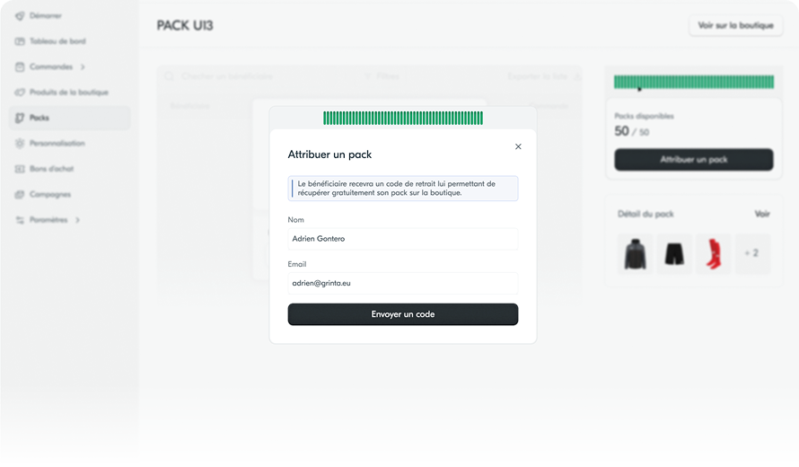This screenshot has height=467, width=799.
Task: Click the Packs sidebar icon
Action: coord(20,118)
